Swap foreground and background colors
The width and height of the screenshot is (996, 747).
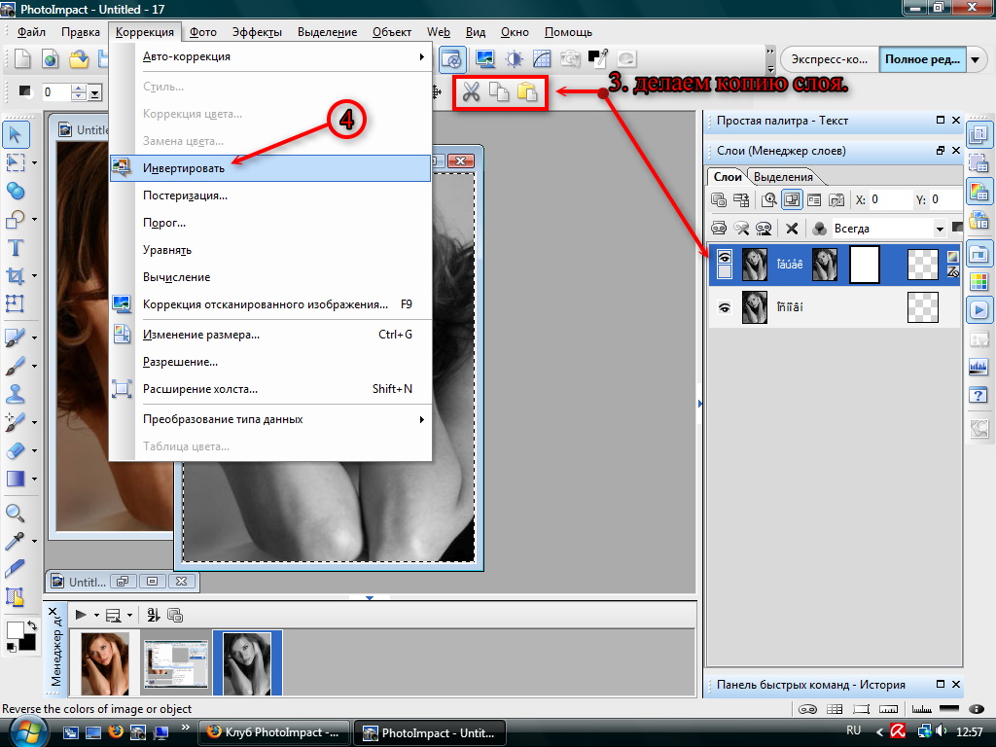point(30,626)
